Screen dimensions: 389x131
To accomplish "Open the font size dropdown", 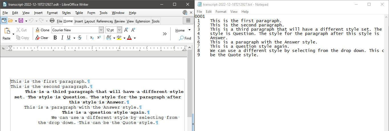I will pyautogui.click(x=119, y=30).
